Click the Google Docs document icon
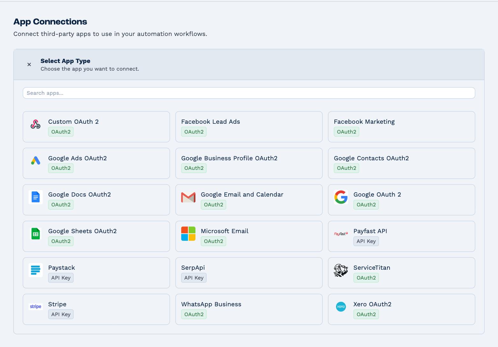The height and width of the screenshot is (347, 498). pos(35,197)
